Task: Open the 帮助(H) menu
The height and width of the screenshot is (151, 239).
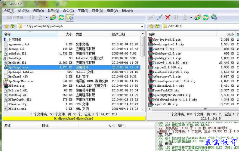Action: (x=127, y=11)
